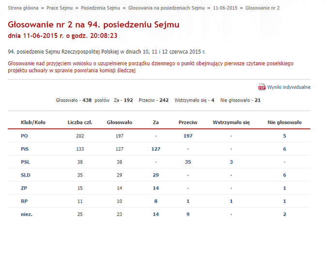Click PO's 5 Nie głosowało value
This screenshot has width=329, height=256.
pos(284,136)
